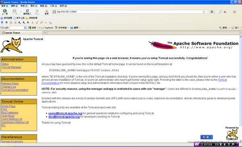Select the Apache Tomcat browser tab

click(21, 33)
